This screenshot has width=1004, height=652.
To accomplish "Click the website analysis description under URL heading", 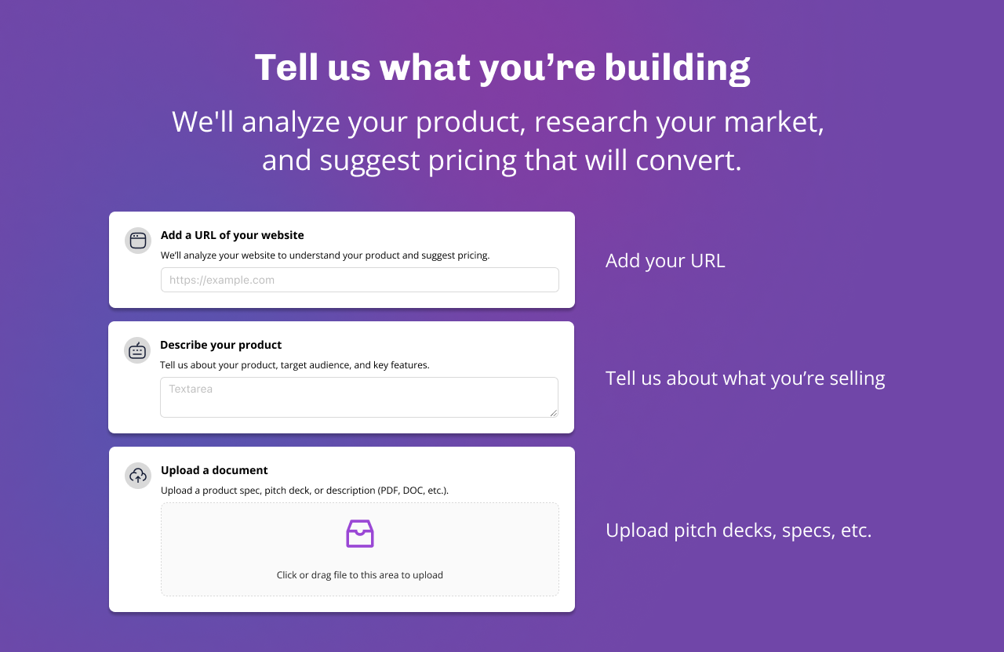I will click(325, 255).
